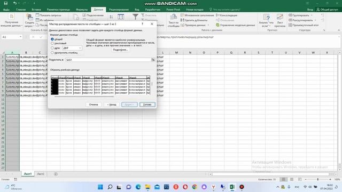Screen dimensions: 342x192
Task: Select the Date column format radio button
Action: click(52, 48)
